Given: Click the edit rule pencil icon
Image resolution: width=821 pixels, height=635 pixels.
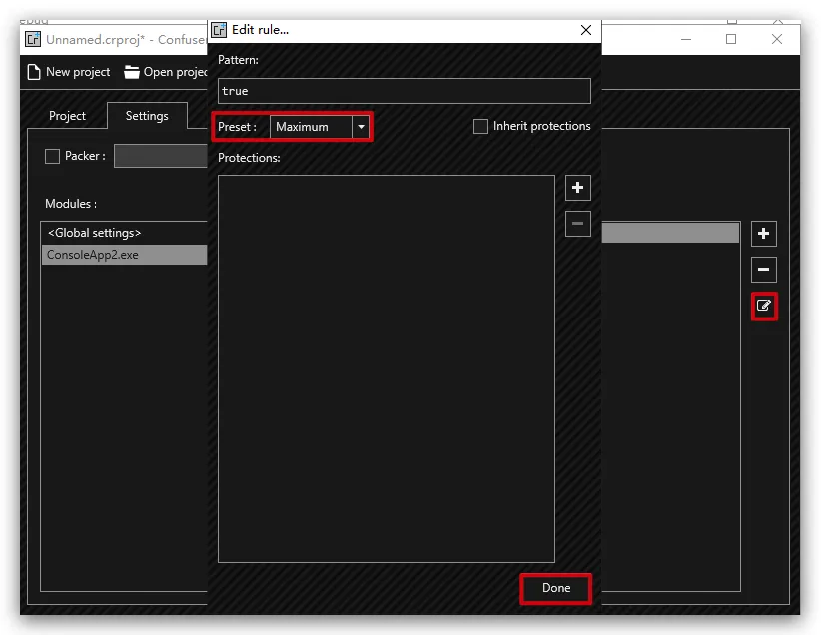Looking at the screenshot, I should pos(764,306).
